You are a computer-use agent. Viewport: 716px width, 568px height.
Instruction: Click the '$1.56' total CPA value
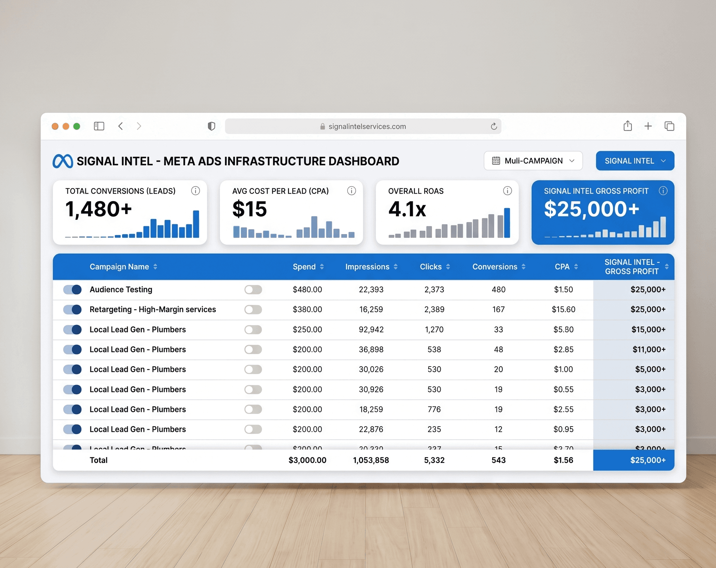(x=564, y=460)
